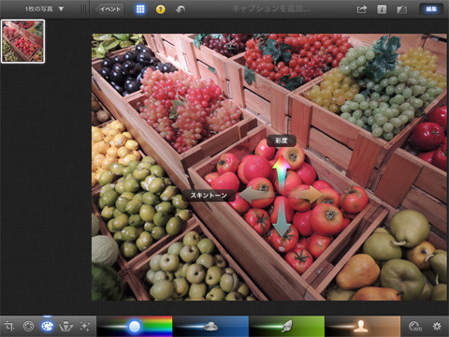Tap the left-pointing skin tone arrow

tap(257, 195)
